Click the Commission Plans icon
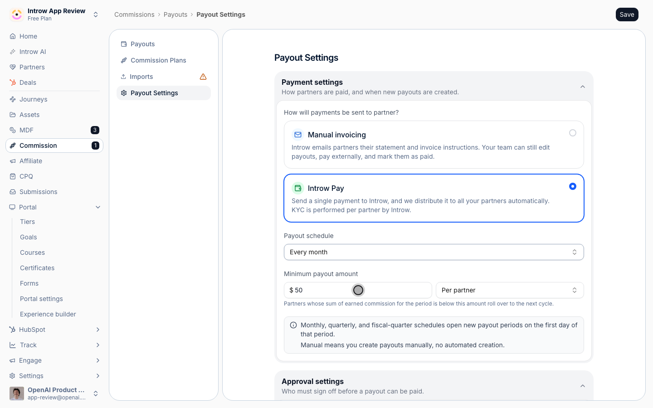 (124, 60)
